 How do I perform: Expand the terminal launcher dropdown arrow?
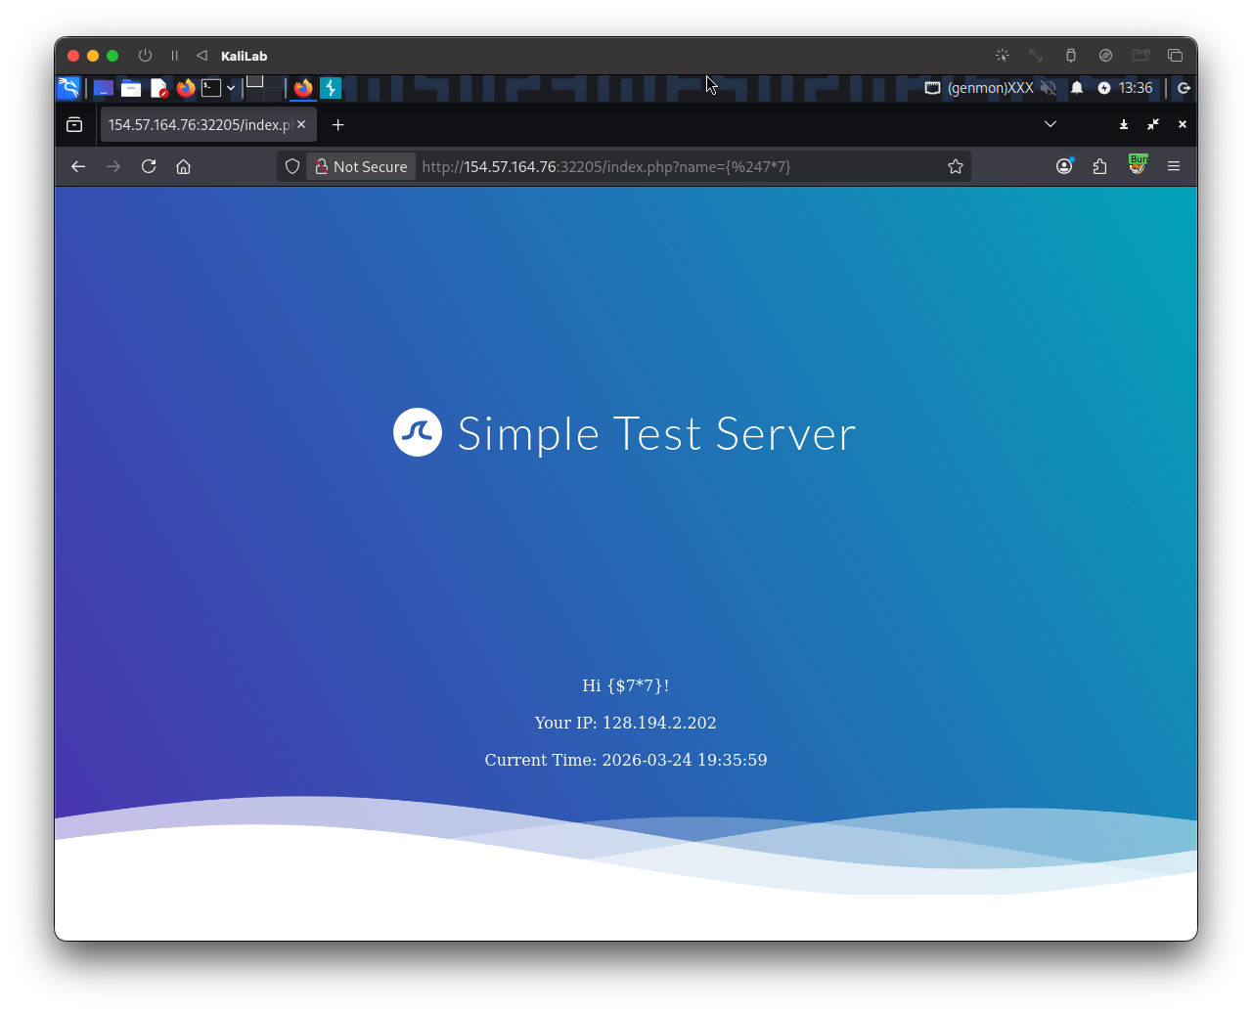point(231,88)
